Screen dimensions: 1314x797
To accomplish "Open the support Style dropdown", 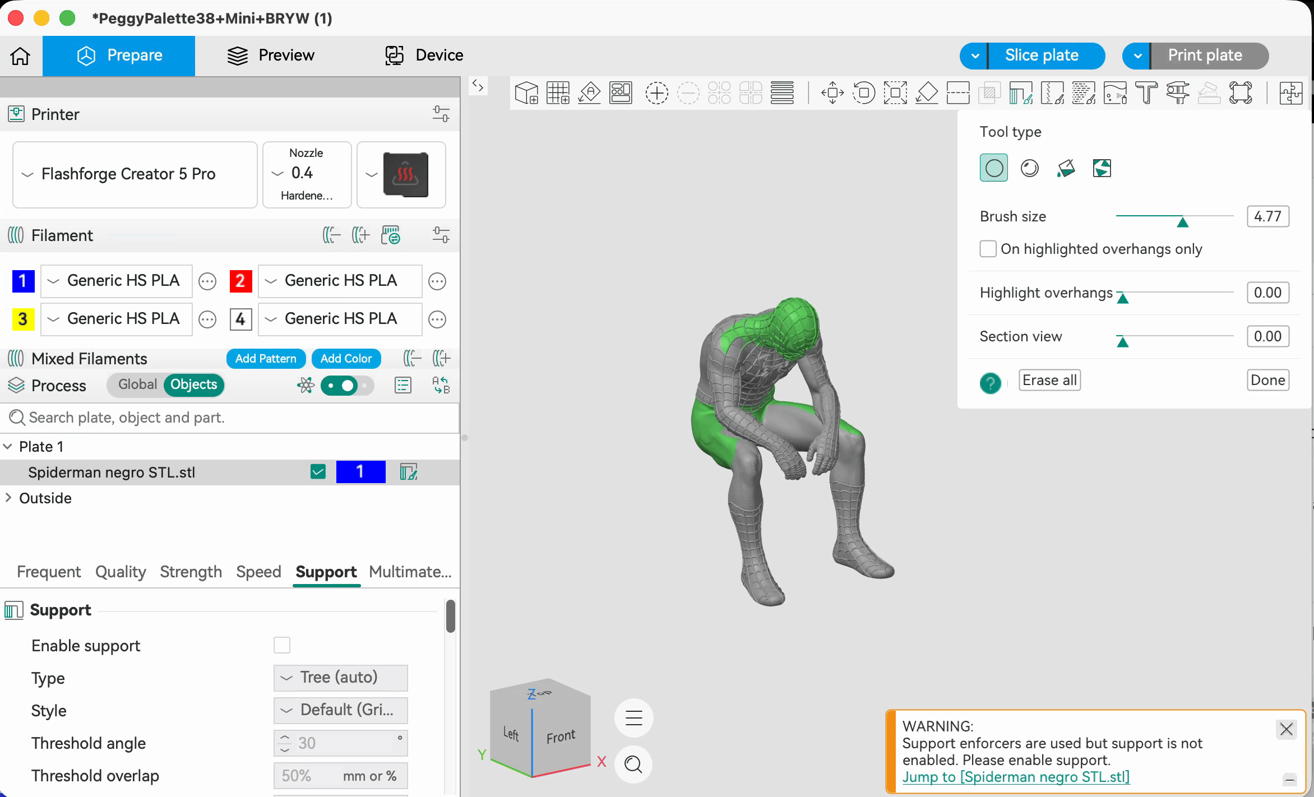I will click(340, 710).
